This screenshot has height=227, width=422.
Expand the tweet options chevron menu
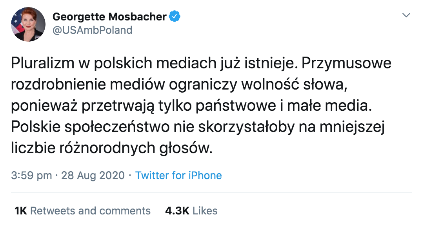pos(407,15)
